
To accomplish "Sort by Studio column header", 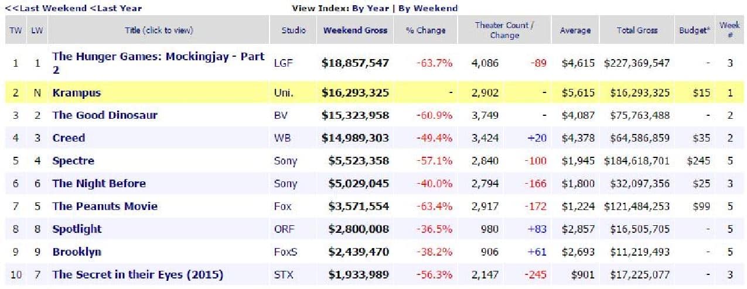I will (x=293, y=30).
